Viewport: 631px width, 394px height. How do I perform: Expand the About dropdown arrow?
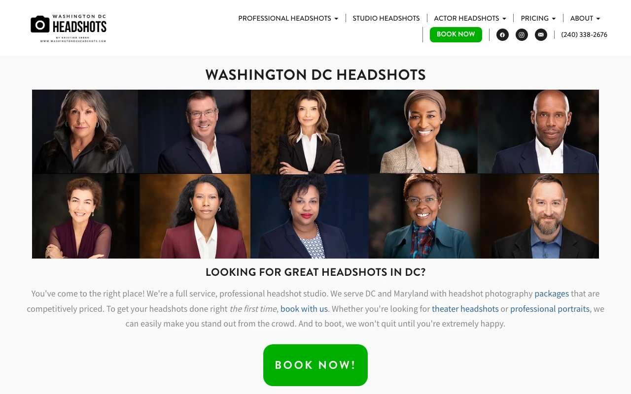(598, 19)
